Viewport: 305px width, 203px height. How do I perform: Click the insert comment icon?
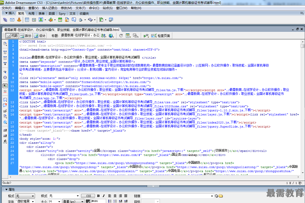tap(74, 20)
